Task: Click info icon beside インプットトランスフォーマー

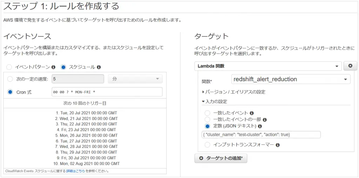Action: tap(278, 145)
